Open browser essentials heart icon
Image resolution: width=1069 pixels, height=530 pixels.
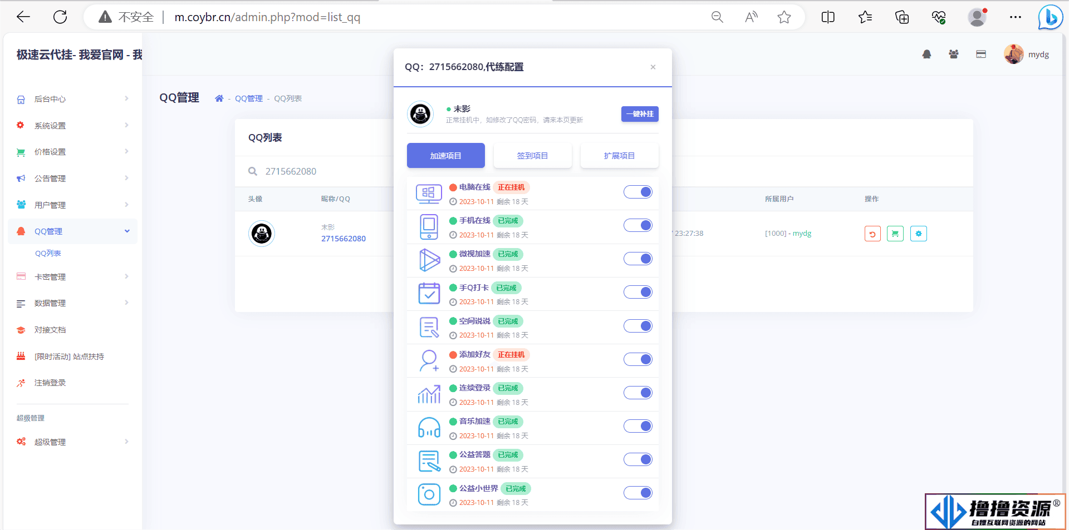(939, 17)
